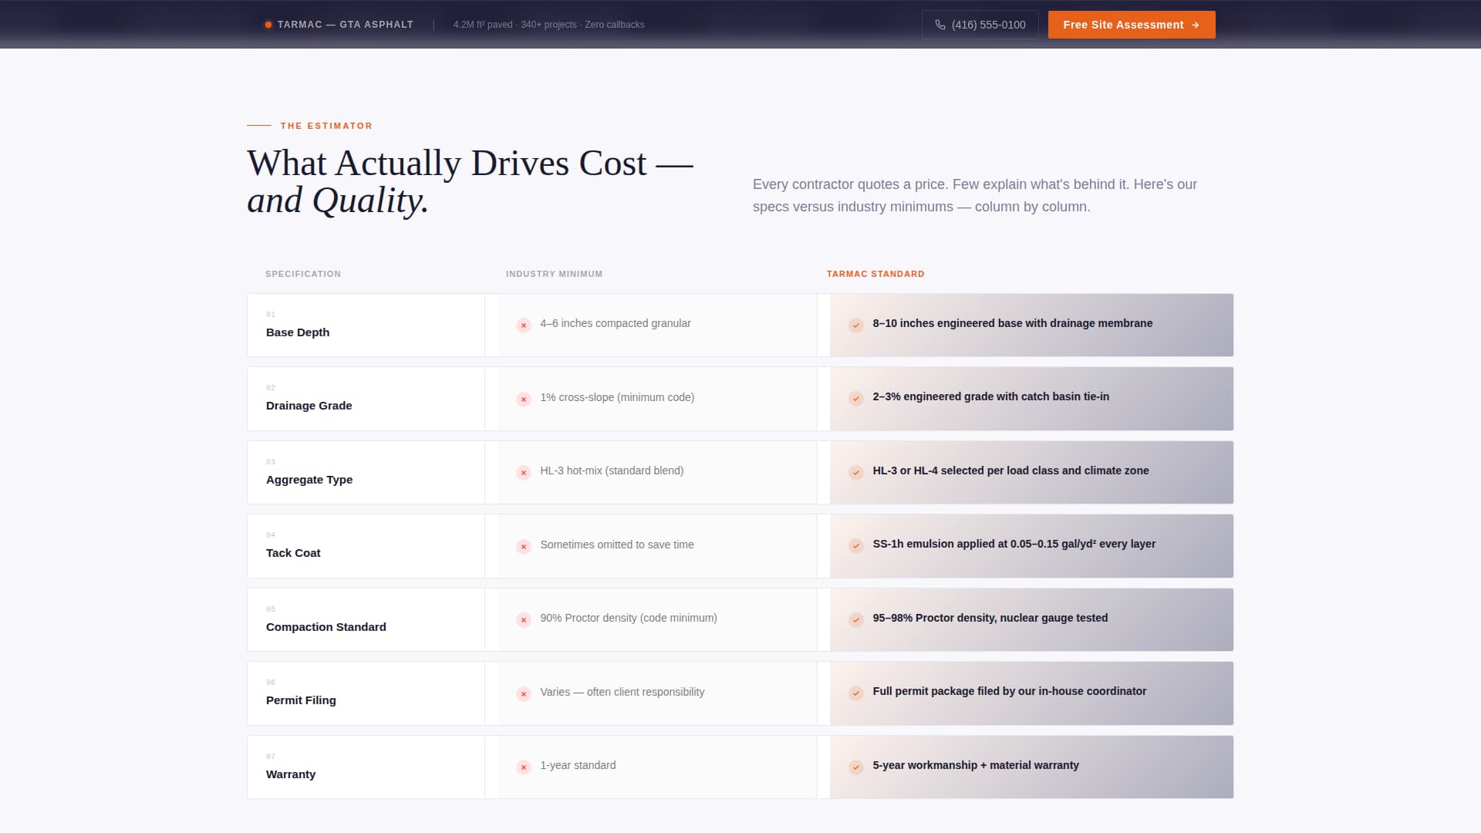Click the THE ESTIMATOR section label
Image resolution: width=1481 pixels, height=833 pixels.
326,126
